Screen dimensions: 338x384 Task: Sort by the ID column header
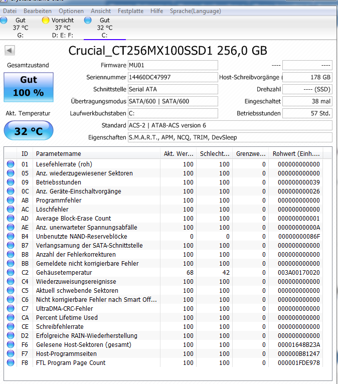25,154
